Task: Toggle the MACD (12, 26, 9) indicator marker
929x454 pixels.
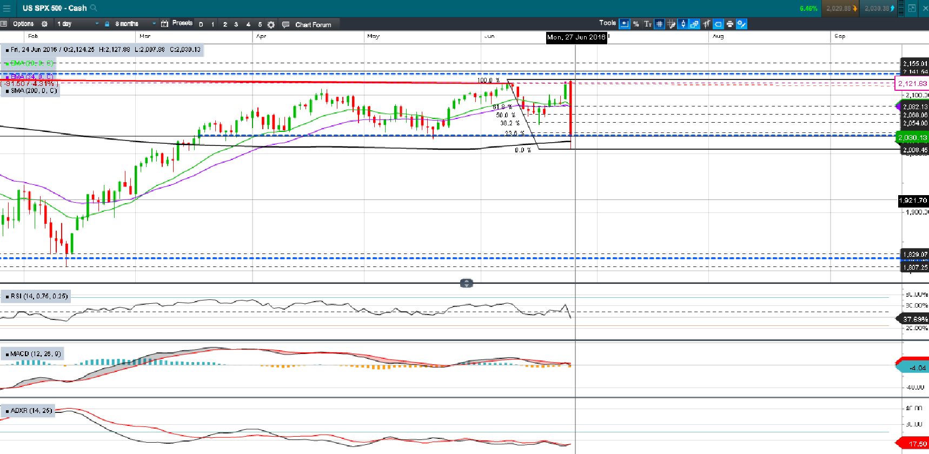Action: [x=7, y=354]
